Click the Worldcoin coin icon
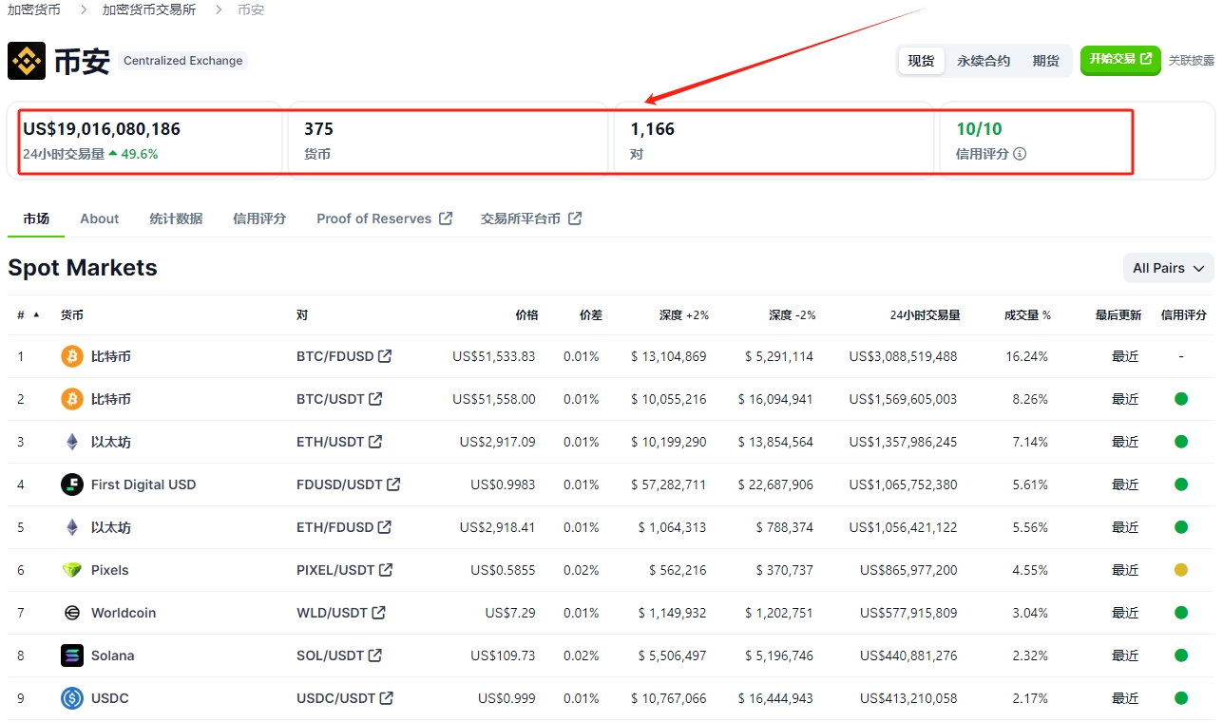The height and width of the screenshot is (722, 1223). 72,613
